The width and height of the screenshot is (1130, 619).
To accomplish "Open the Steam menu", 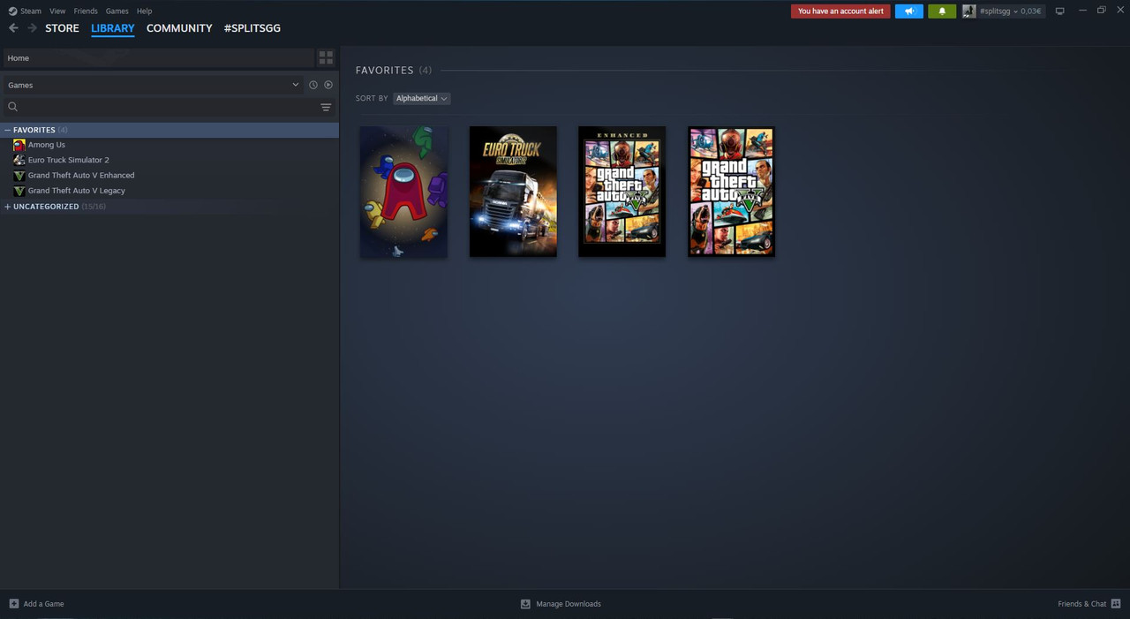I will (x=31, y=11).
